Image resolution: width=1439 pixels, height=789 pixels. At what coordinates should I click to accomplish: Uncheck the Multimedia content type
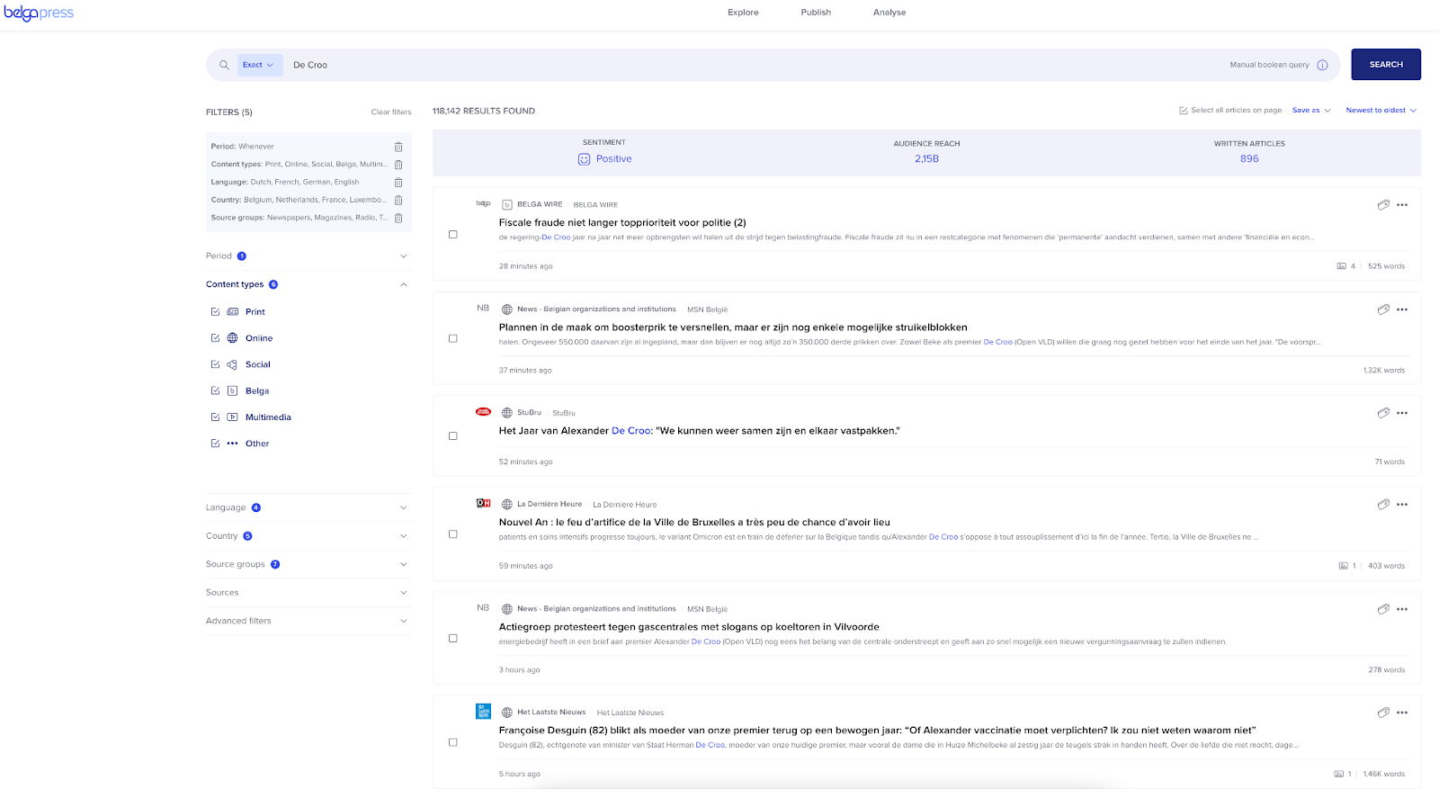click(215, 417)
